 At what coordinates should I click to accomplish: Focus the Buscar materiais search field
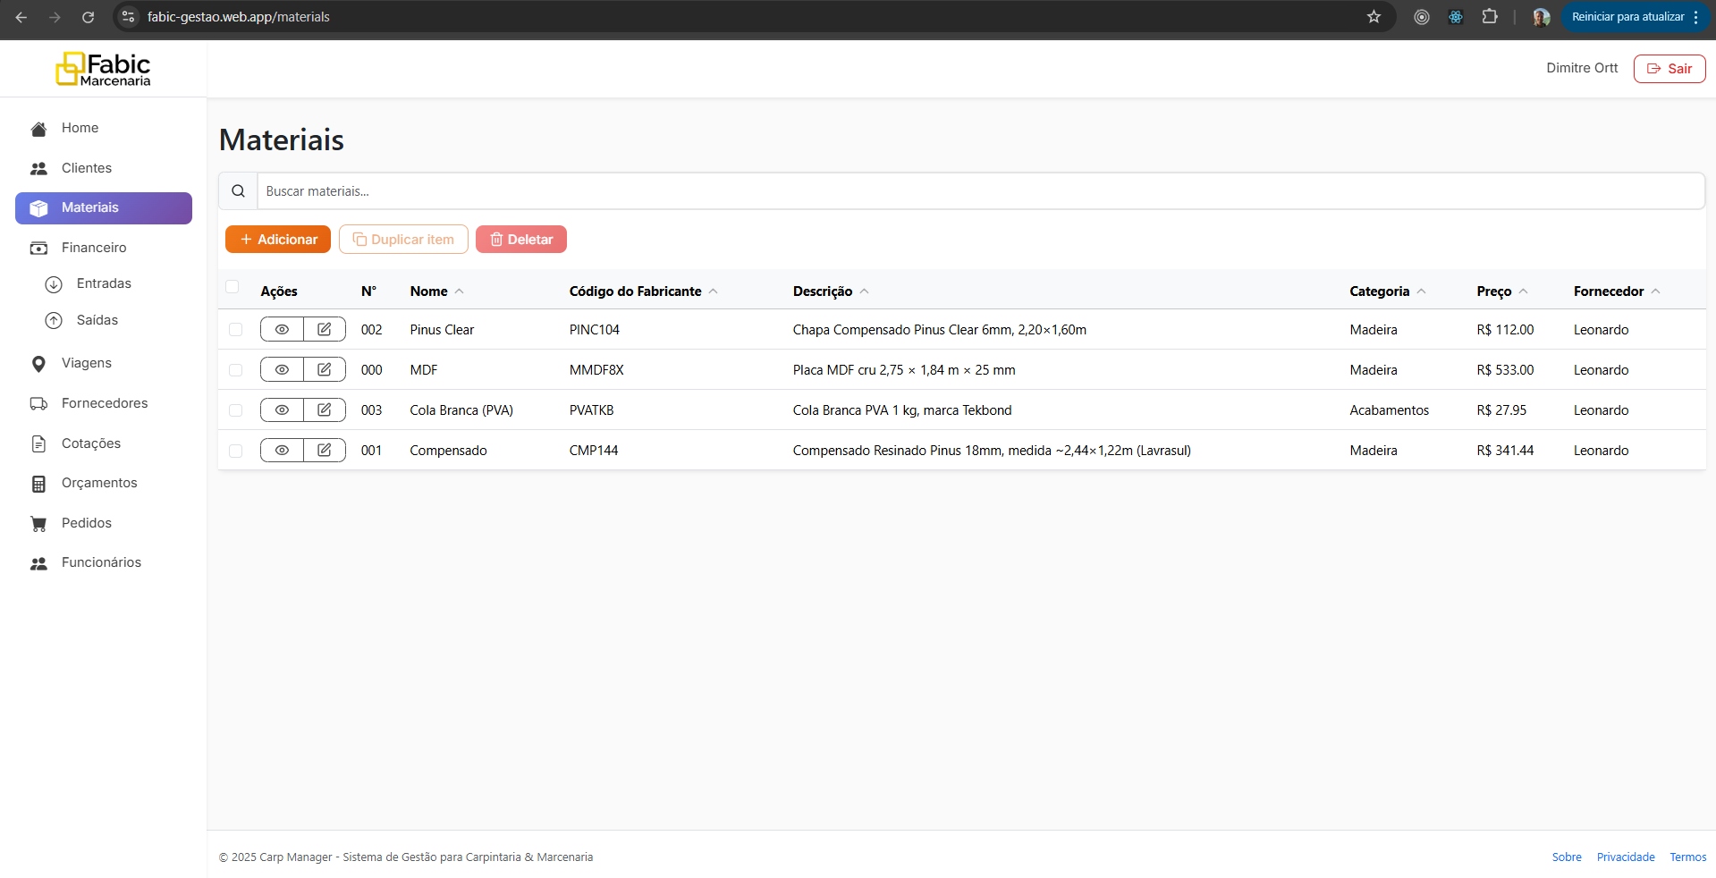[x=980, y=191]
